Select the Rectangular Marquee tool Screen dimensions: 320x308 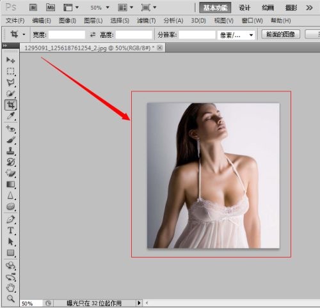10,71
